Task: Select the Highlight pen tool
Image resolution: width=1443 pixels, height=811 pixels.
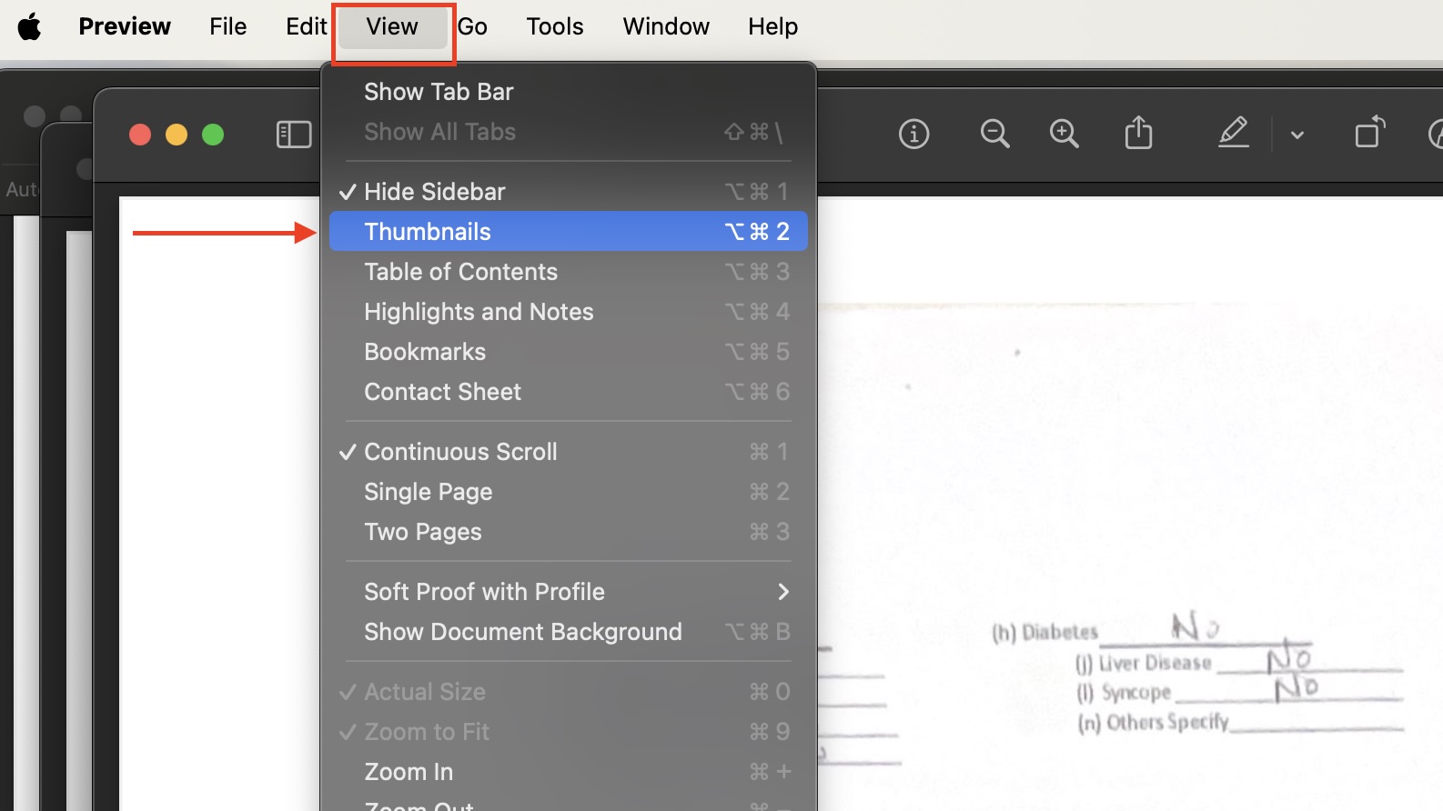Action: pyautogui.click(x=1233, y=133)
